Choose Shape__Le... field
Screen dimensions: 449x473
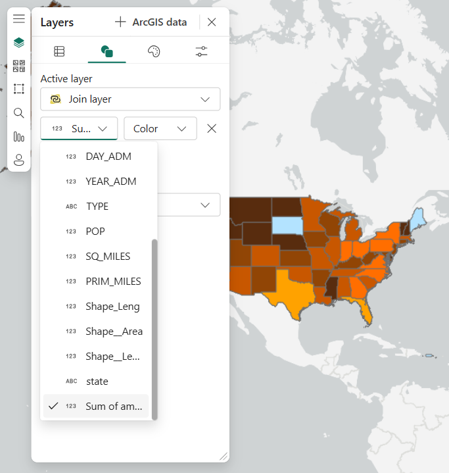[96, 357]
